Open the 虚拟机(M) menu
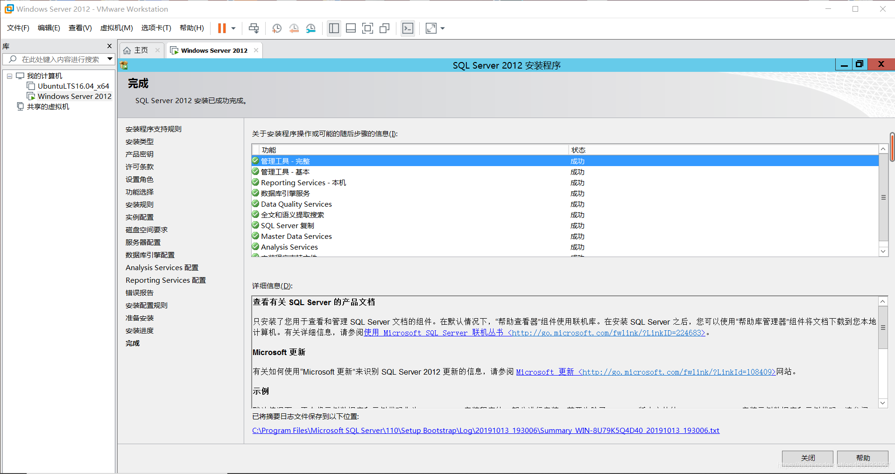This screenshot has height=474, width=895. (117, 28)
